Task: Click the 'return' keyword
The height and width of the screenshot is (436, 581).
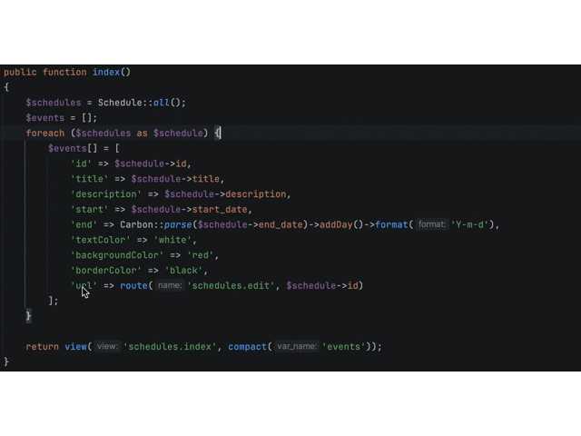Action: pos(43,347)
